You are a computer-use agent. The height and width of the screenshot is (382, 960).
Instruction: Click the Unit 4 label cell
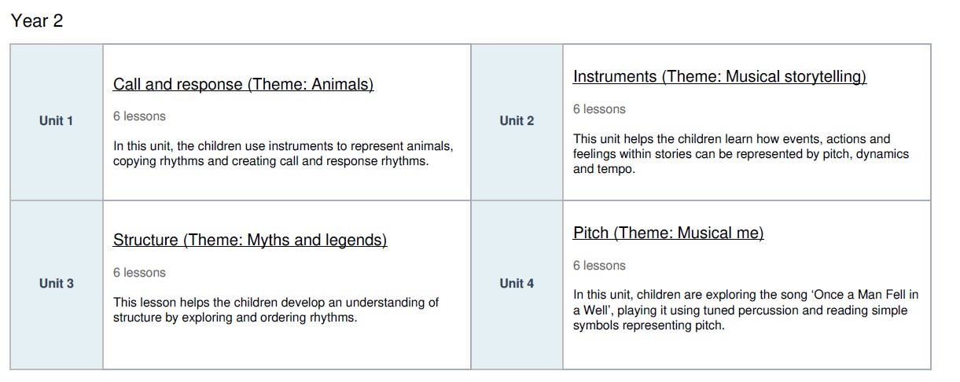click(517, 284)
